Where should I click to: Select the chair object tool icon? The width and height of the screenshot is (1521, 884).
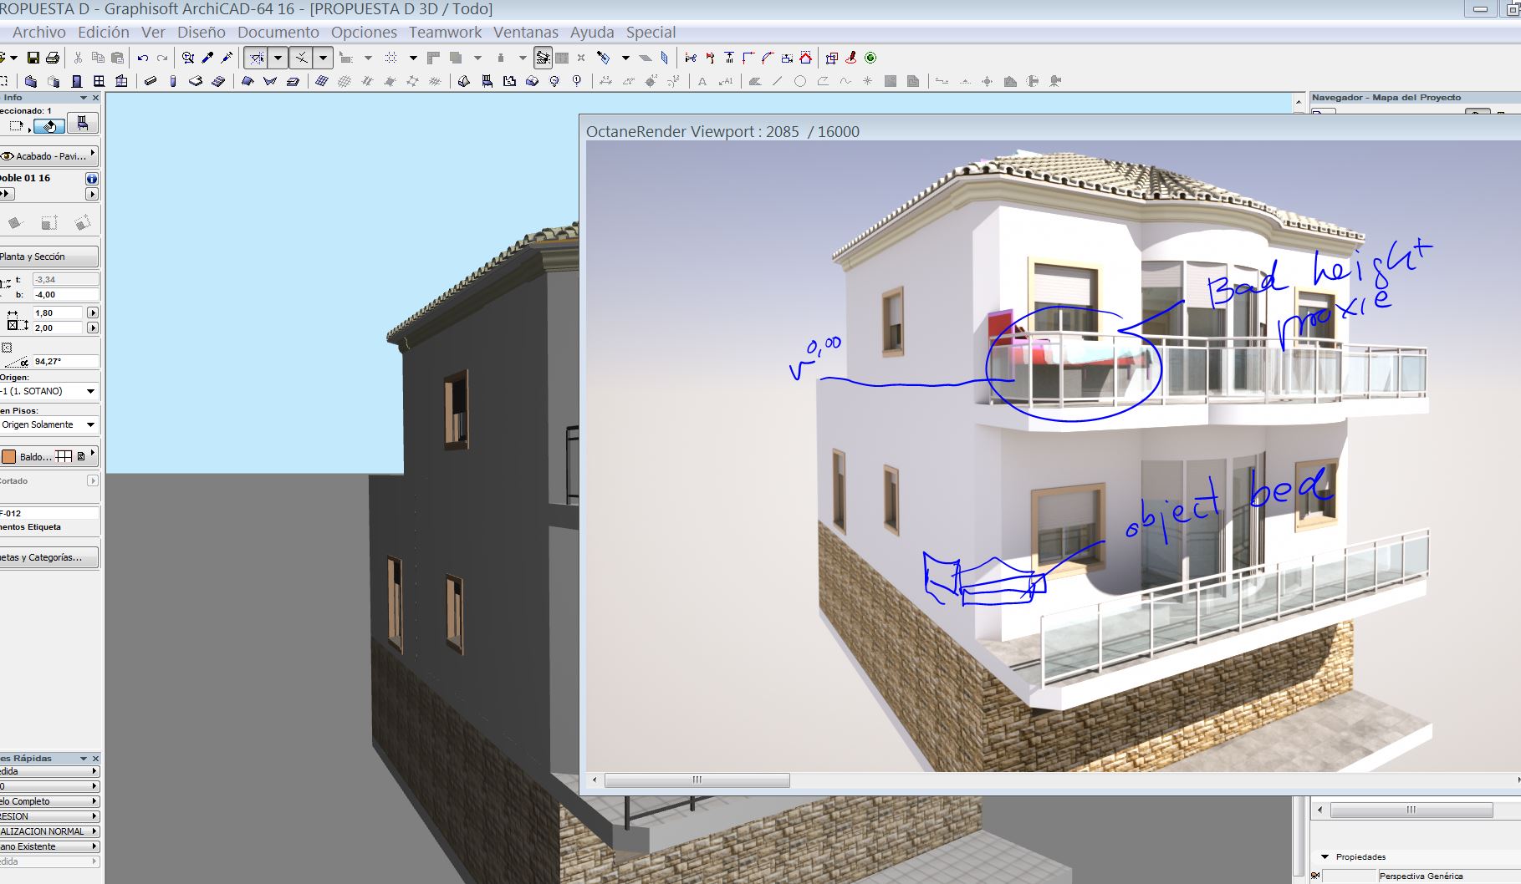coord(82,124)
